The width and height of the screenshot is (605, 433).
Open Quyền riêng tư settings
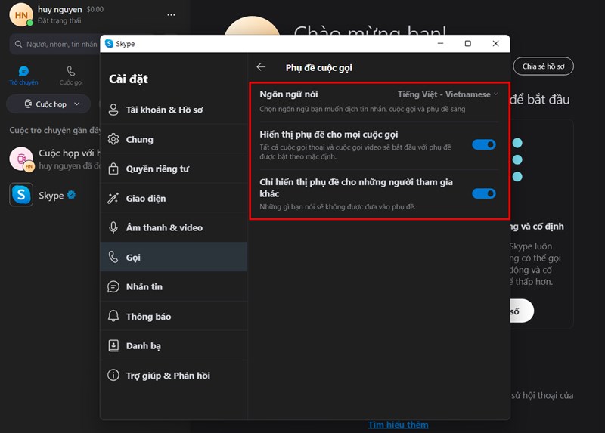tap(174, 169)
